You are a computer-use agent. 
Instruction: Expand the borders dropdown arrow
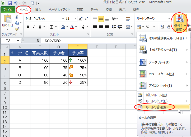pyautogui.click(x=56, y=27)
